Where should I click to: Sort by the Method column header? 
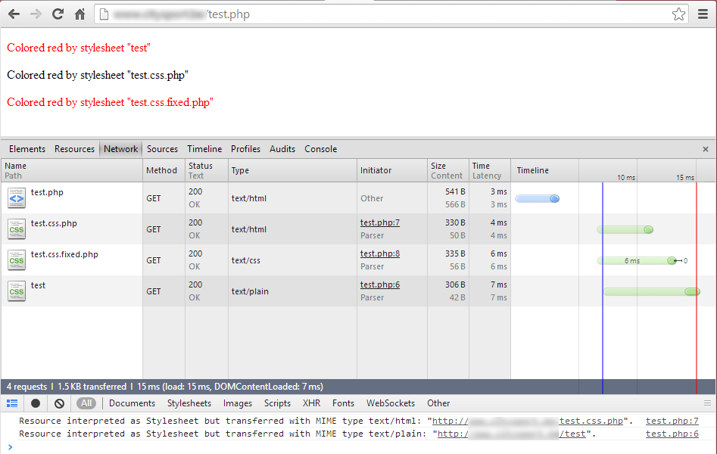tap(164, 170)
